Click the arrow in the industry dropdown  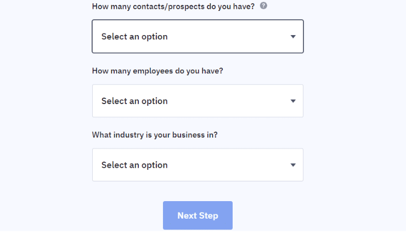point(293,165)
